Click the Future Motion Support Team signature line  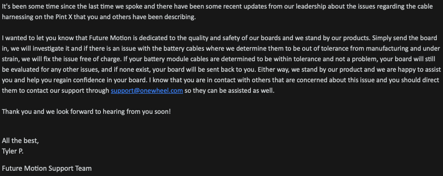47,169
